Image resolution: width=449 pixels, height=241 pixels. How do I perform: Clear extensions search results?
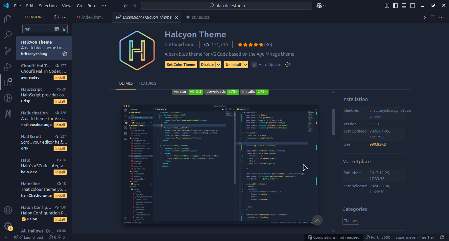[57, 29]
